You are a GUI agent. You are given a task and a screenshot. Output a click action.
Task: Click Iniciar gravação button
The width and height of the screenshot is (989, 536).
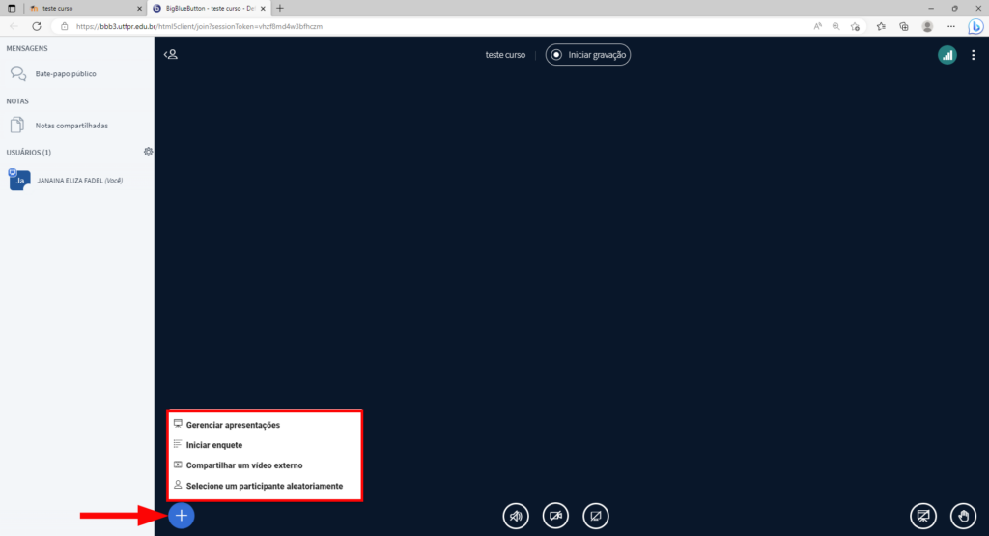(x=588, y=55)
